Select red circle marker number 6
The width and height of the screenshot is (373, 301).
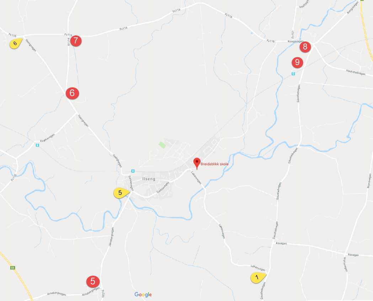point(72,93)
